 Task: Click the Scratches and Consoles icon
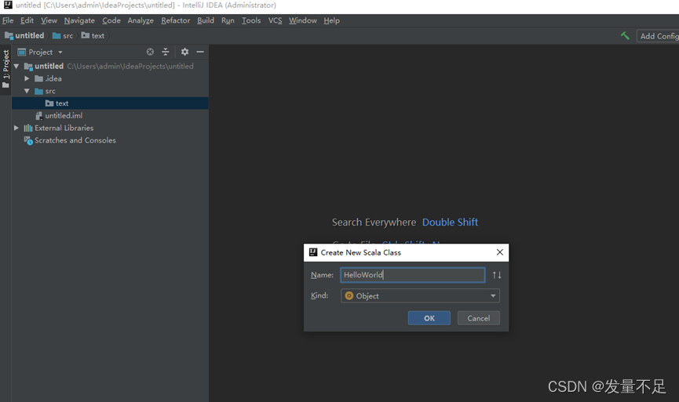[x=28, y=140]
